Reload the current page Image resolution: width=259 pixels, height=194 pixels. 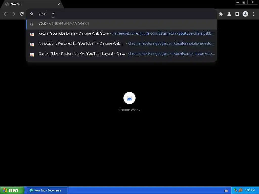tap(22, 14)
